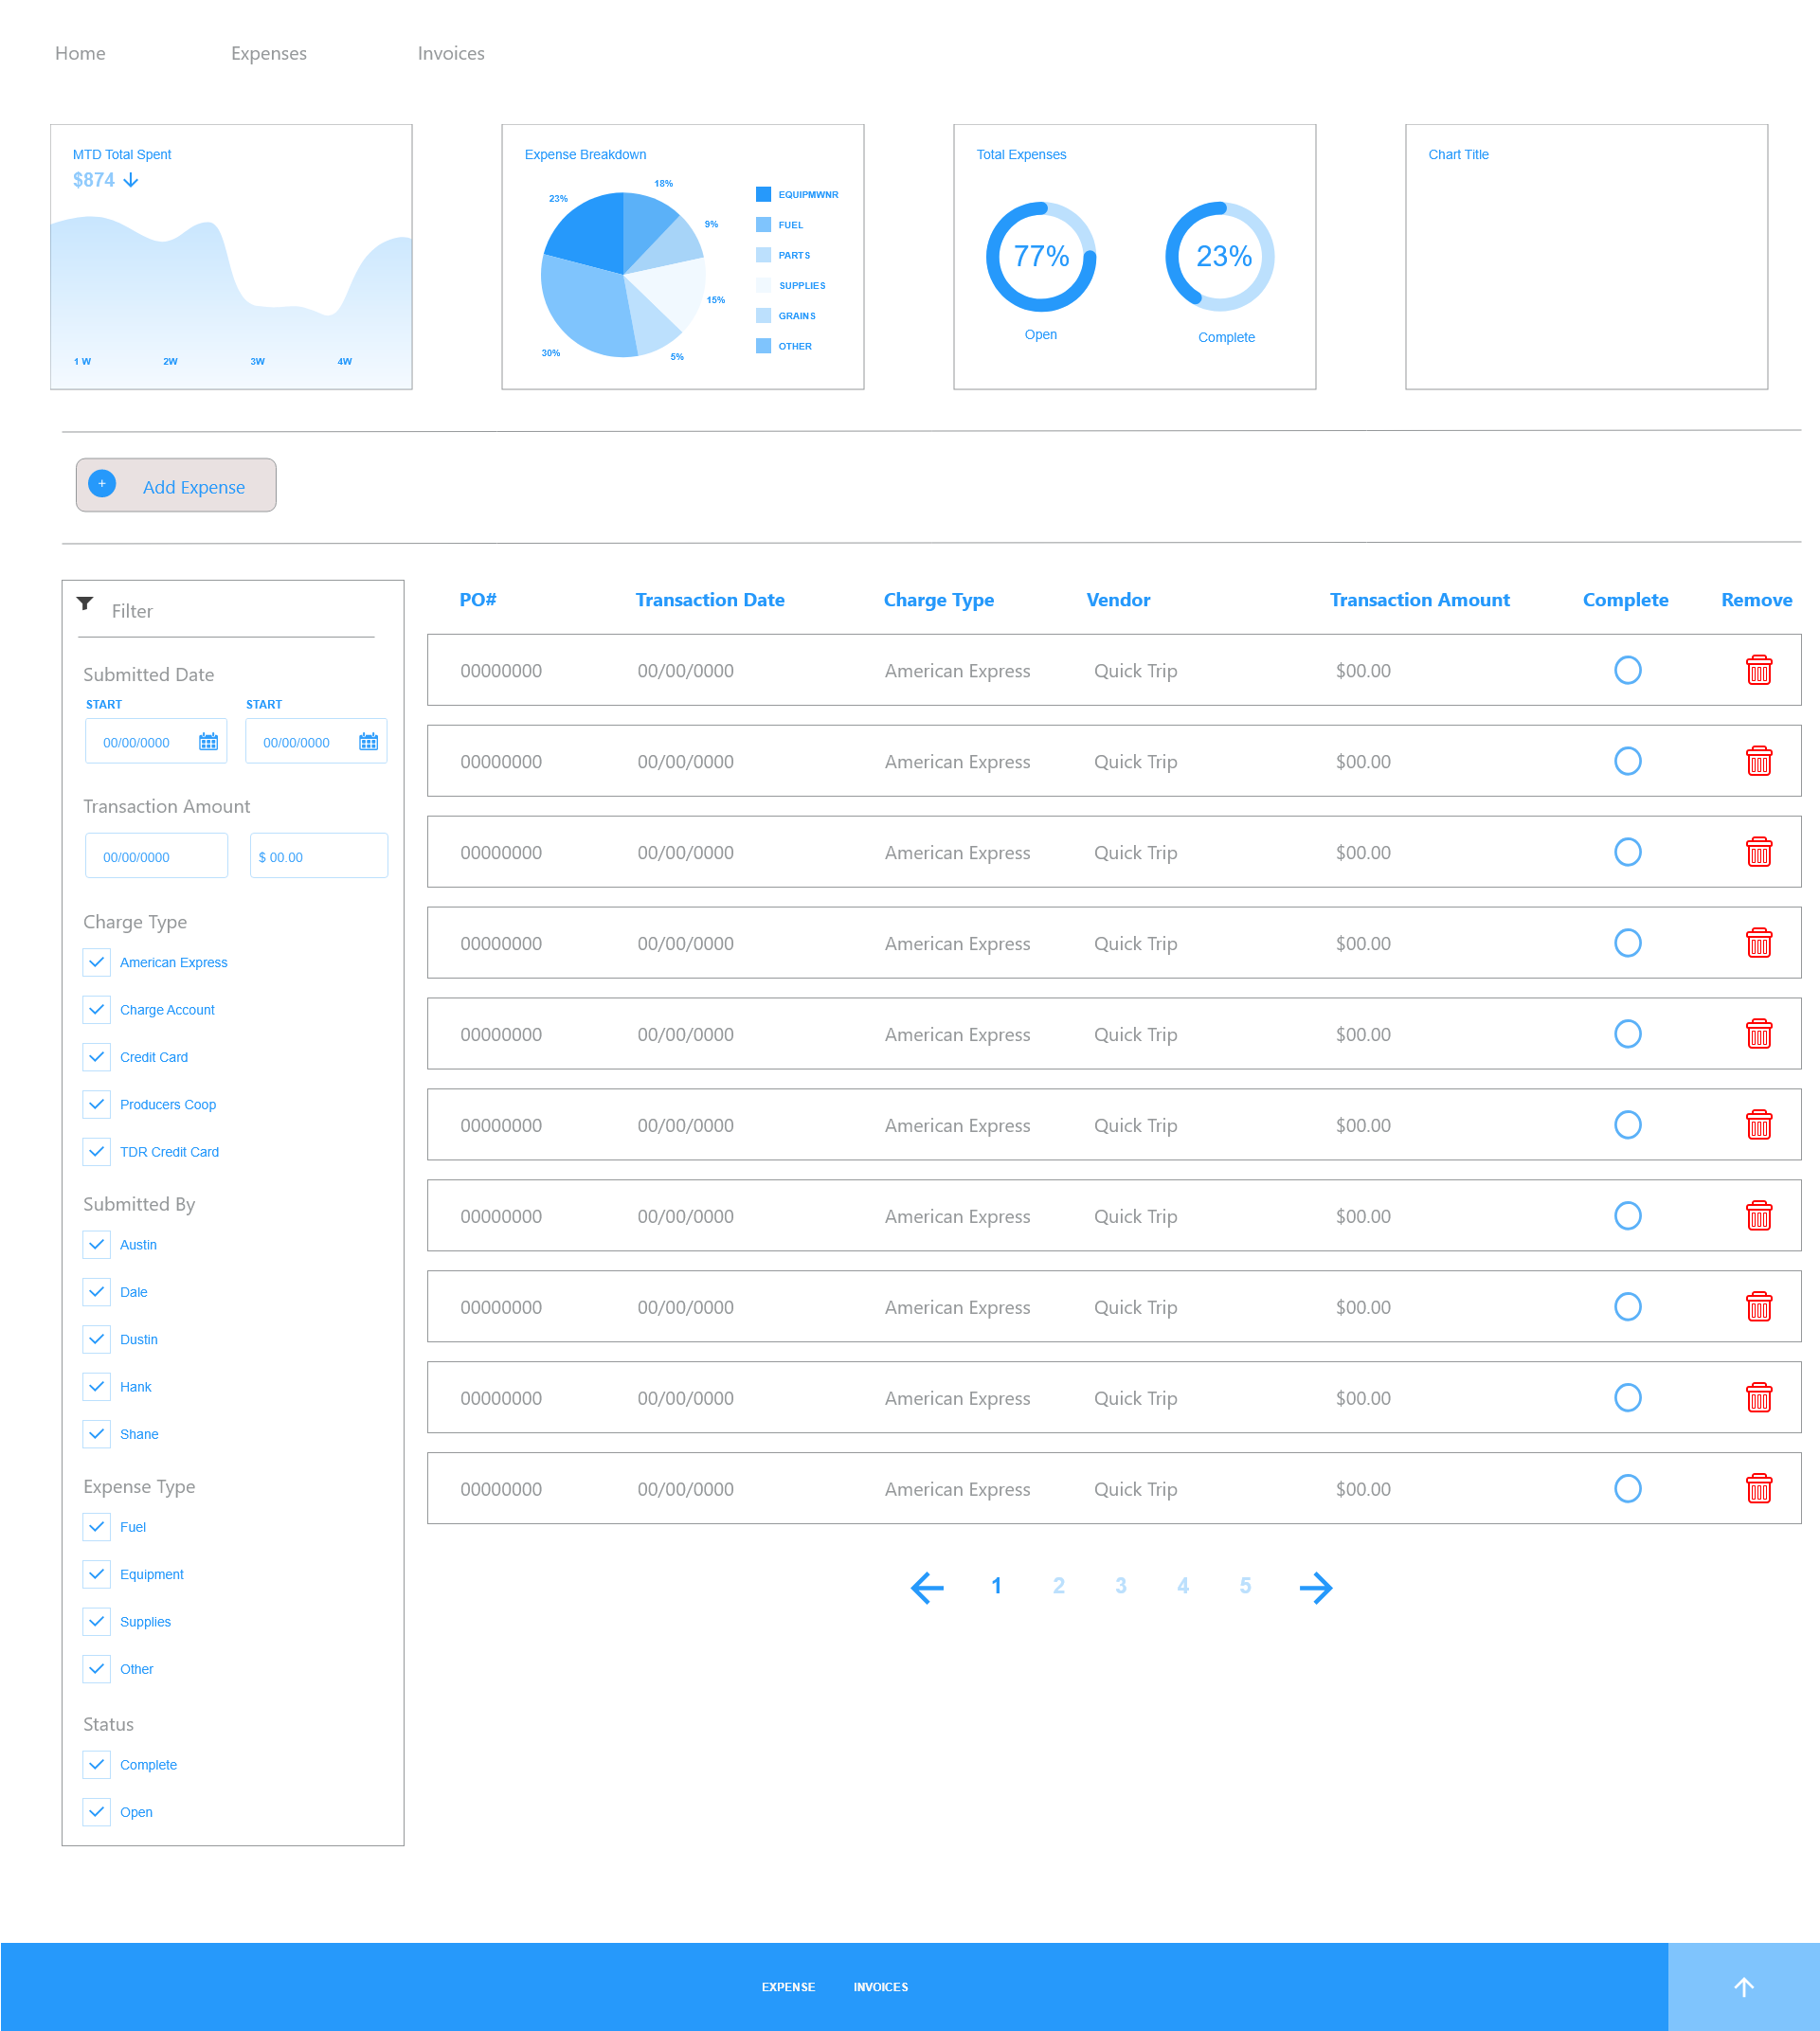The height and width of the screenshot is (2031, 1820).
Task: Open the Expenses top navigation tab
Action: pos(268,53)
